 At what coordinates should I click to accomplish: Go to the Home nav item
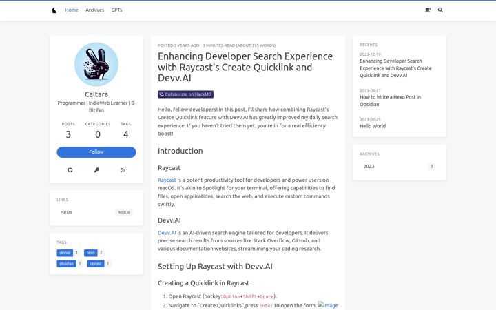click(x=72, y=10)
